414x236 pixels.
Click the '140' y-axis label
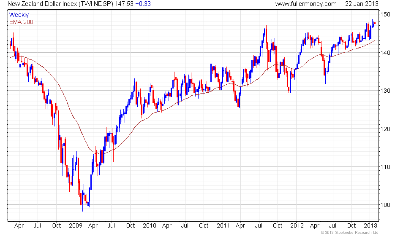[x=385, y=53]
